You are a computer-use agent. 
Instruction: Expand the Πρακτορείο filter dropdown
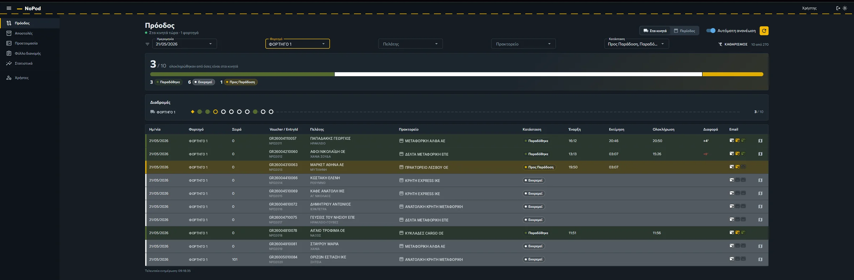point(523,44)
